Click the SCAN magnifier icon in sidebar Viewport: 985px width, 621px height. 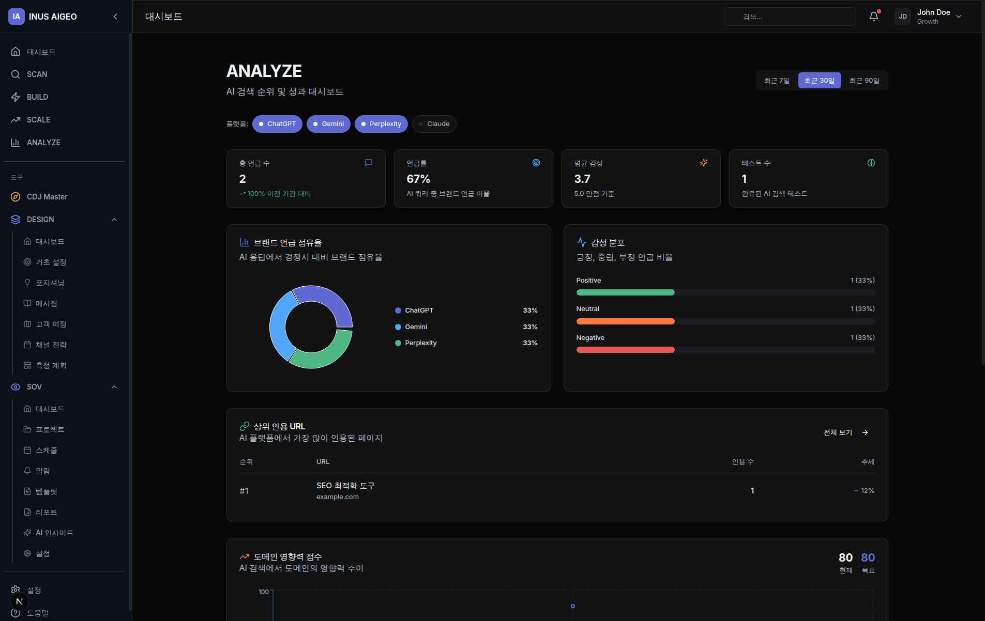pos(16,74)
